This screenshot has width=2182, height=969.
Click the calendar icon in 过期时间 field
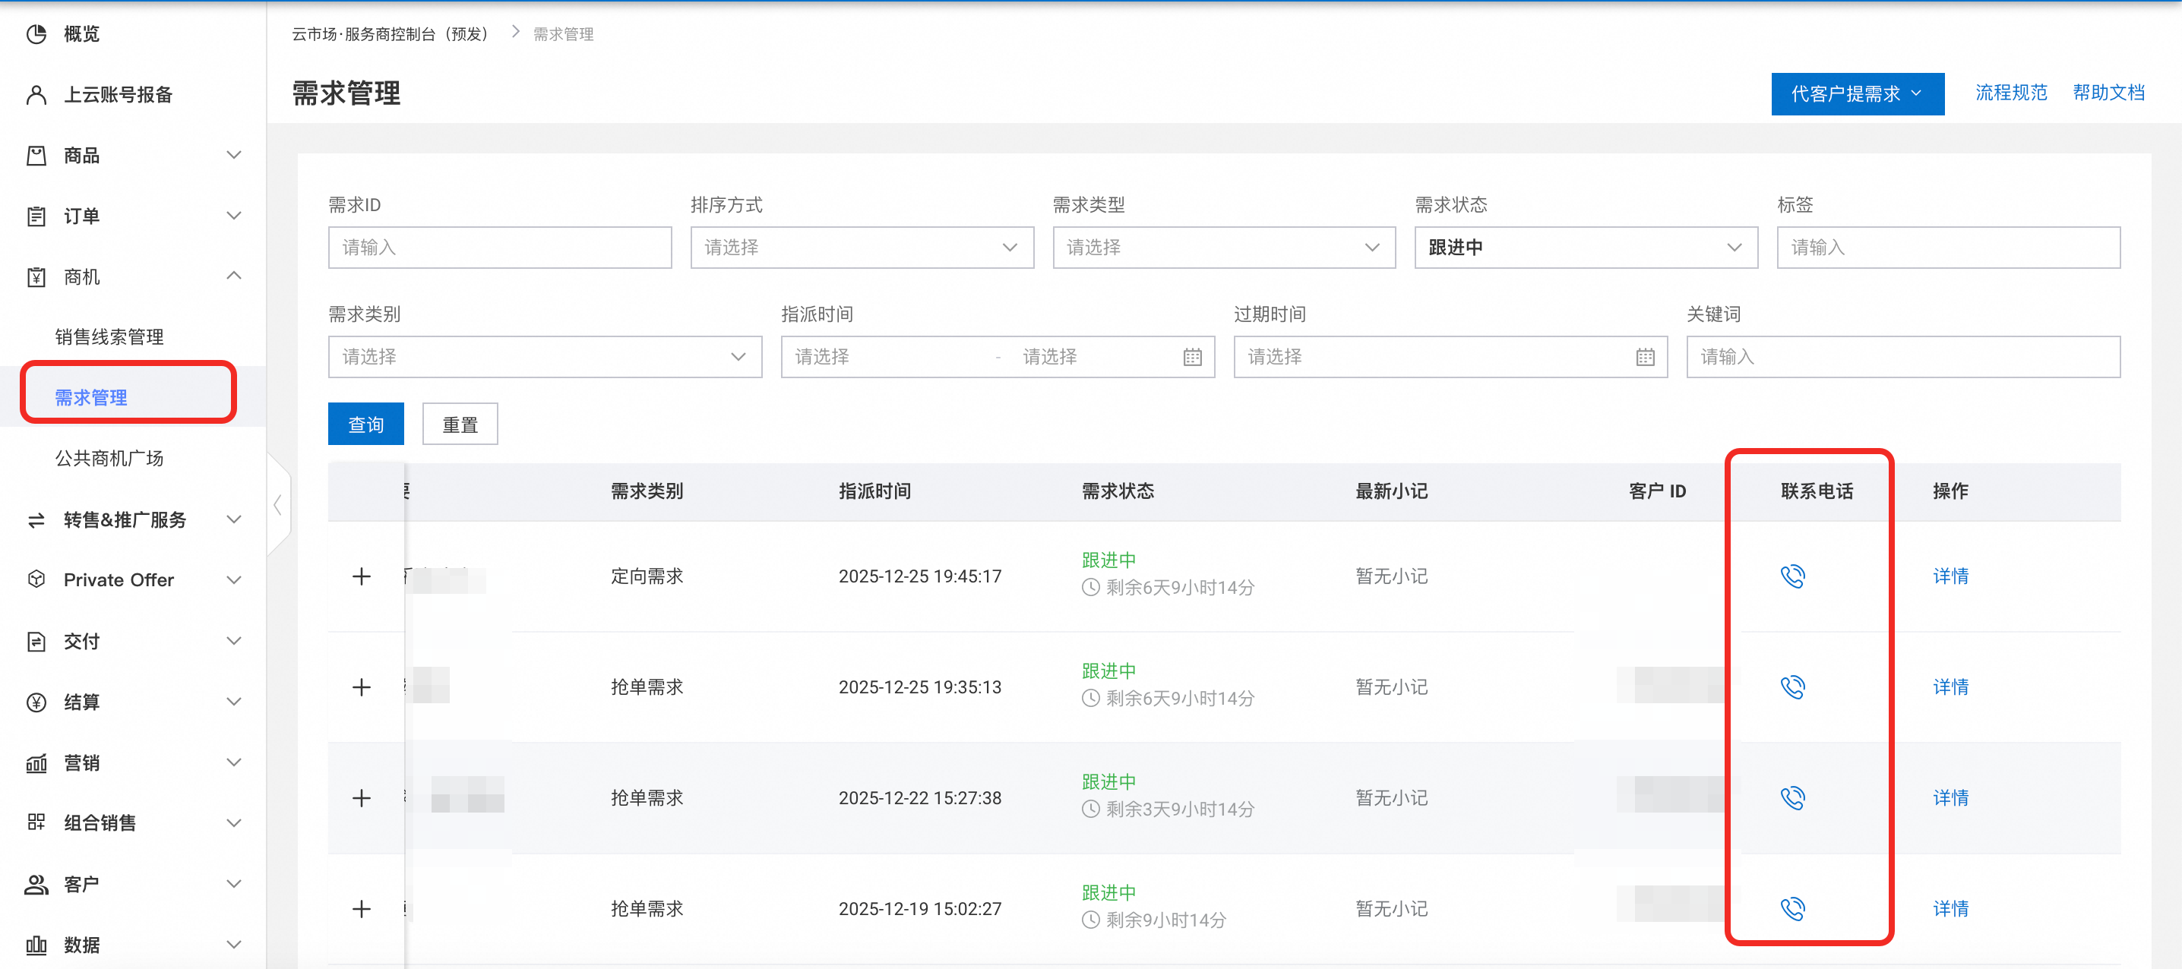[1644, 358]
